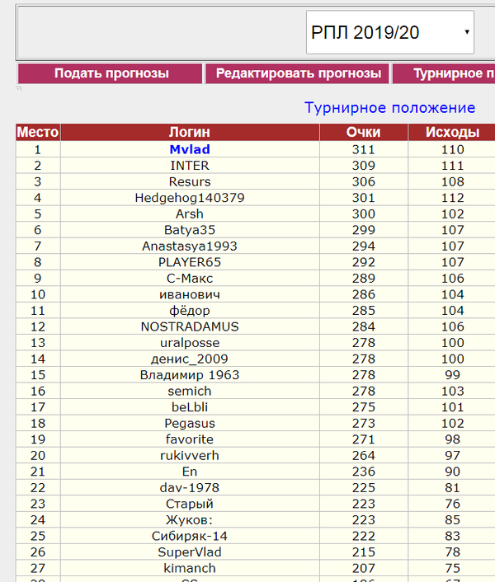Select the INTER login cell
495x582 pixels.
pyautogui.click(x=190, y=166)
